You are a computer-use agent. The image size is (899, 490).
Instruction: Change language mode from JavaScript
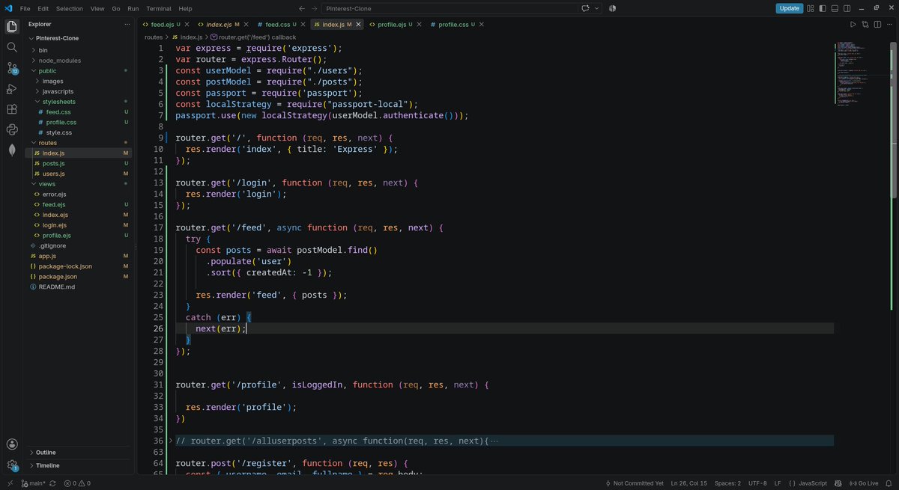click(x=813, y=483)
